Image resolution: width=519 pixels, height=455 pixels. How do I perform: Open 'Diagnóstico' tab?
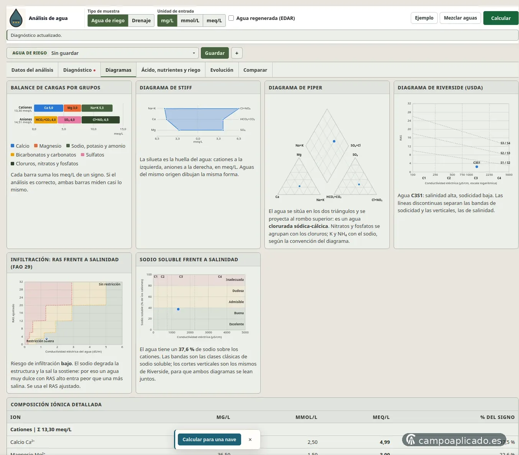79,70
